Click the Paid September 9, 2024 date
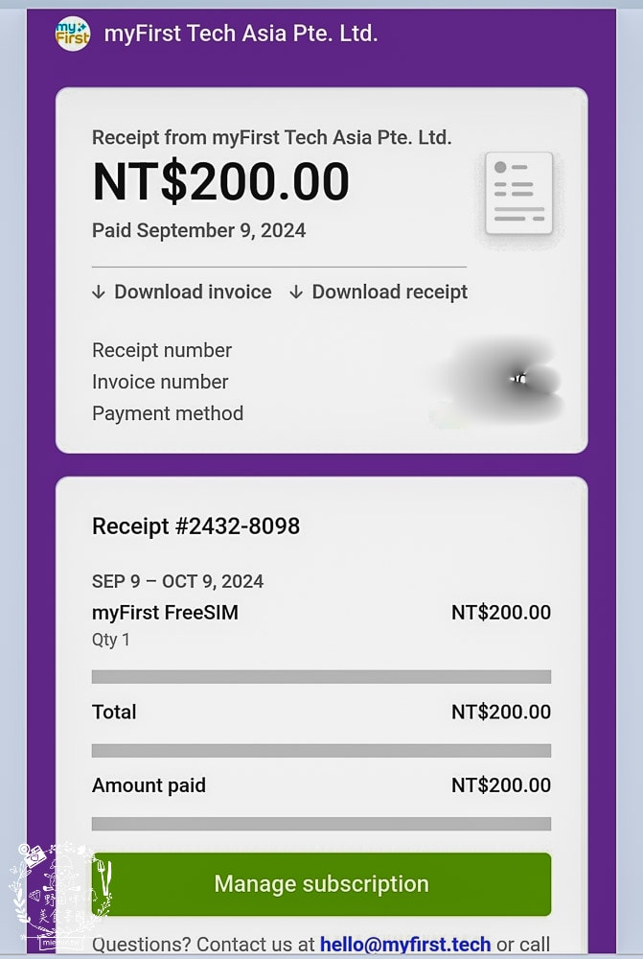 (x=198, y=230)
